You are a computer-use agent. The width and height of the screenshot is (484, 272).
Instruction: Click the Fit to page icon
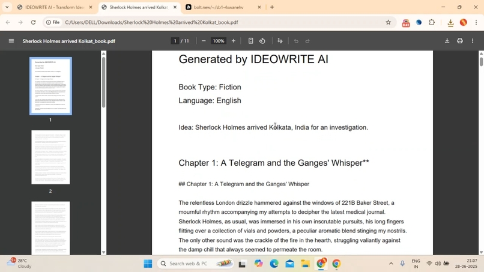250,41
